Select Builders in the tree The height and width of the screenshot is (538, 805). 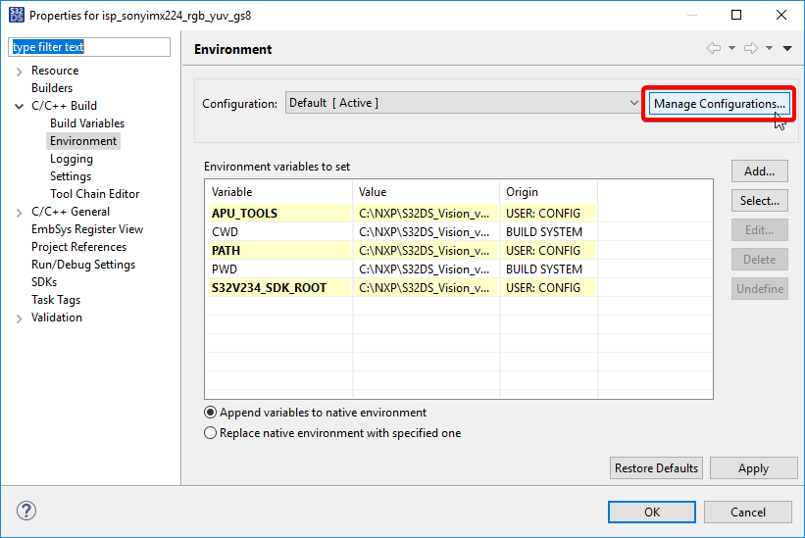click(52, 87)
